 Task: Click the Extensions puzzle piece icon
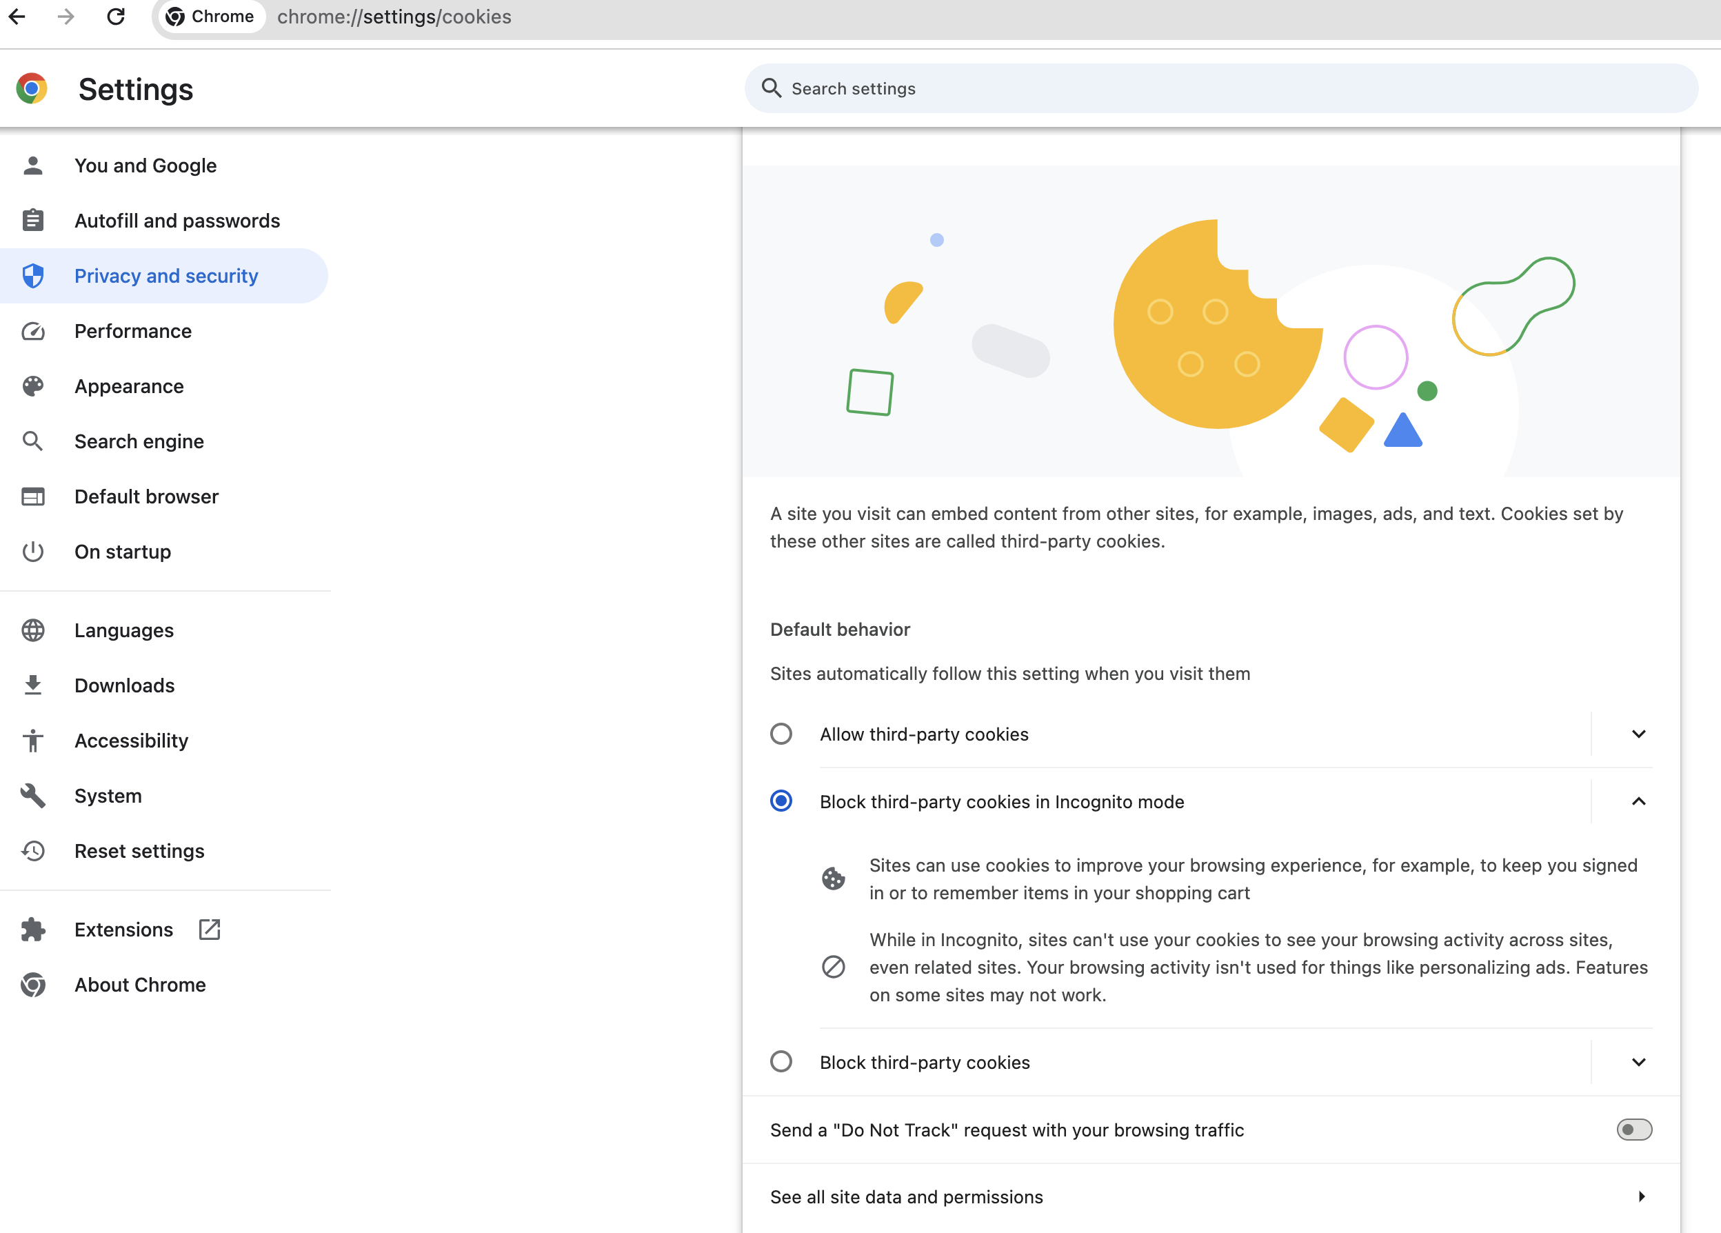coord(32,930)
